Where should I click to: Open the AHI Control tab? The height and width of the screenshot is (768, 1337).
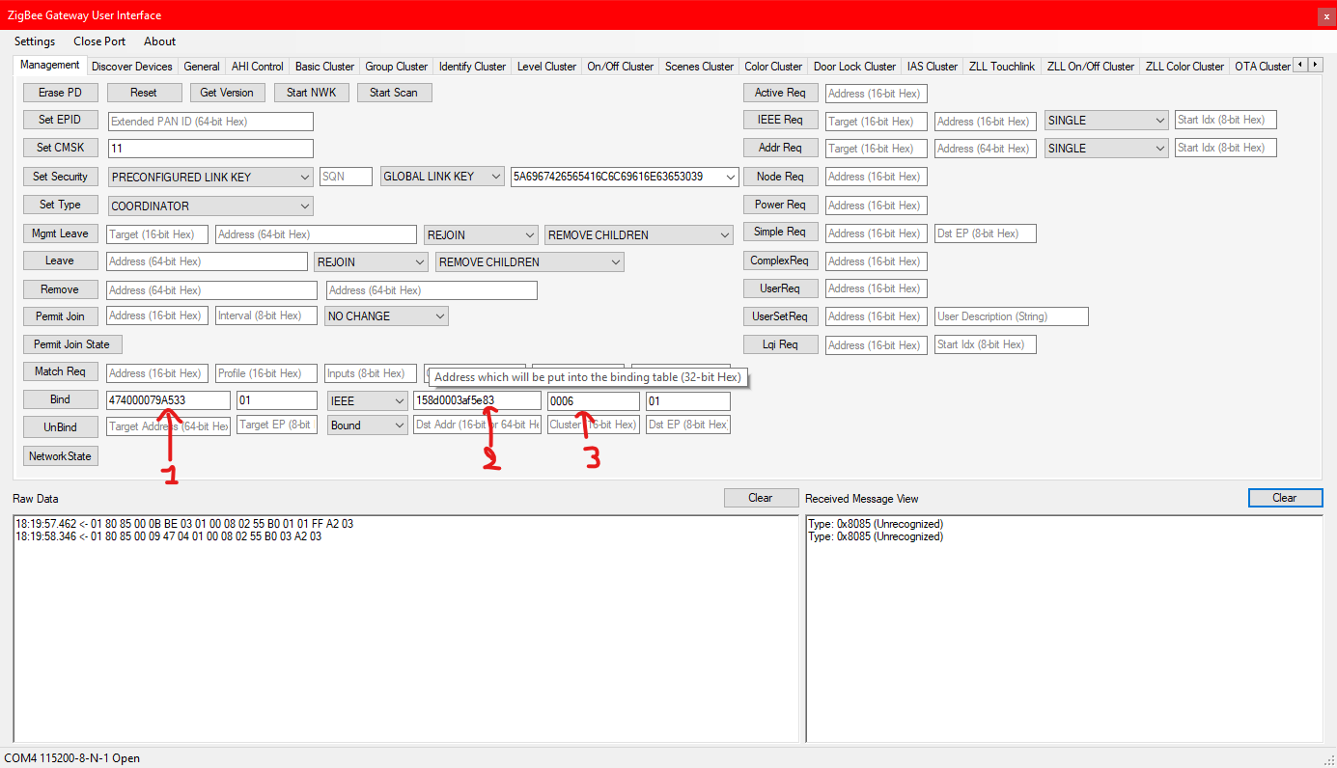click(x=258, y=67)
